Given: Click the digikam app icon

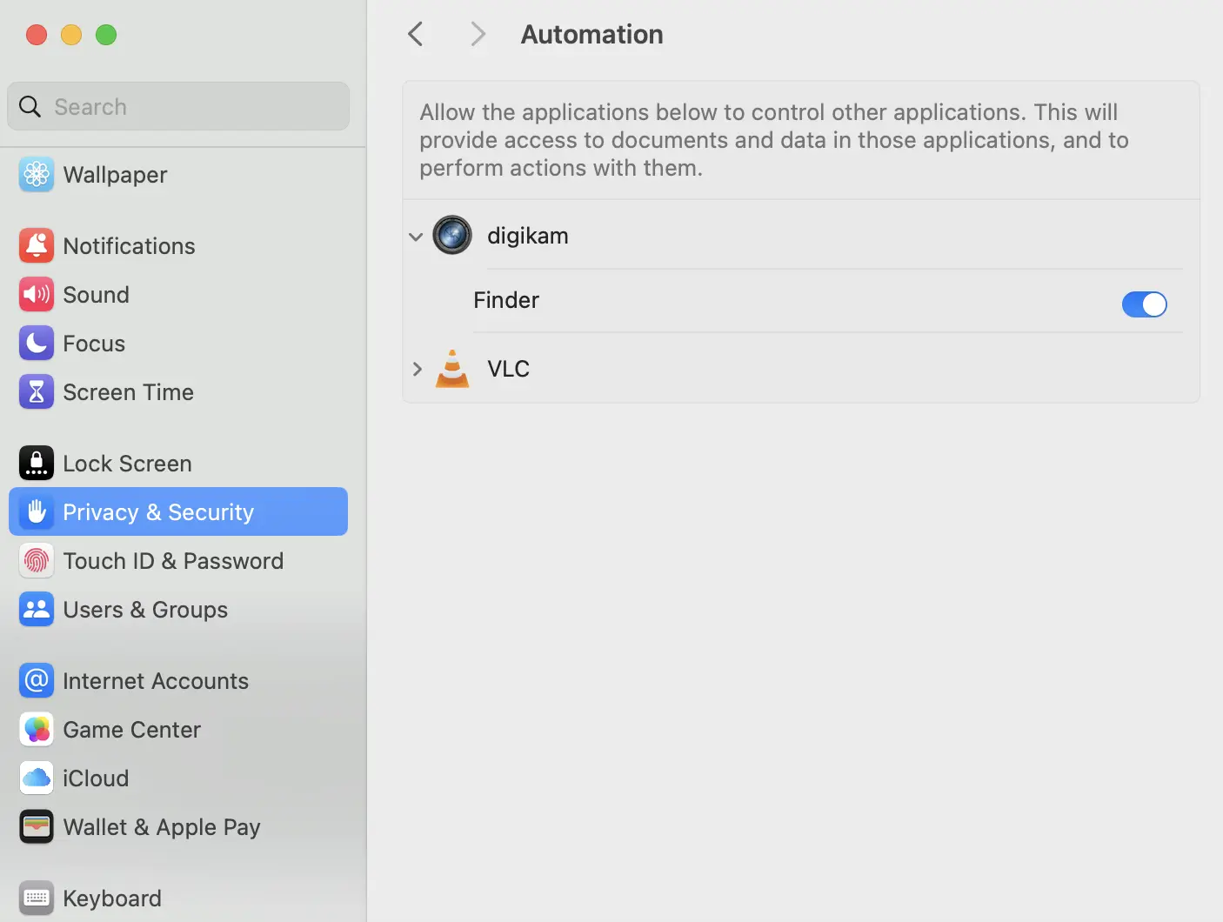Looking at the screenshot, I should tap(452, 236).
